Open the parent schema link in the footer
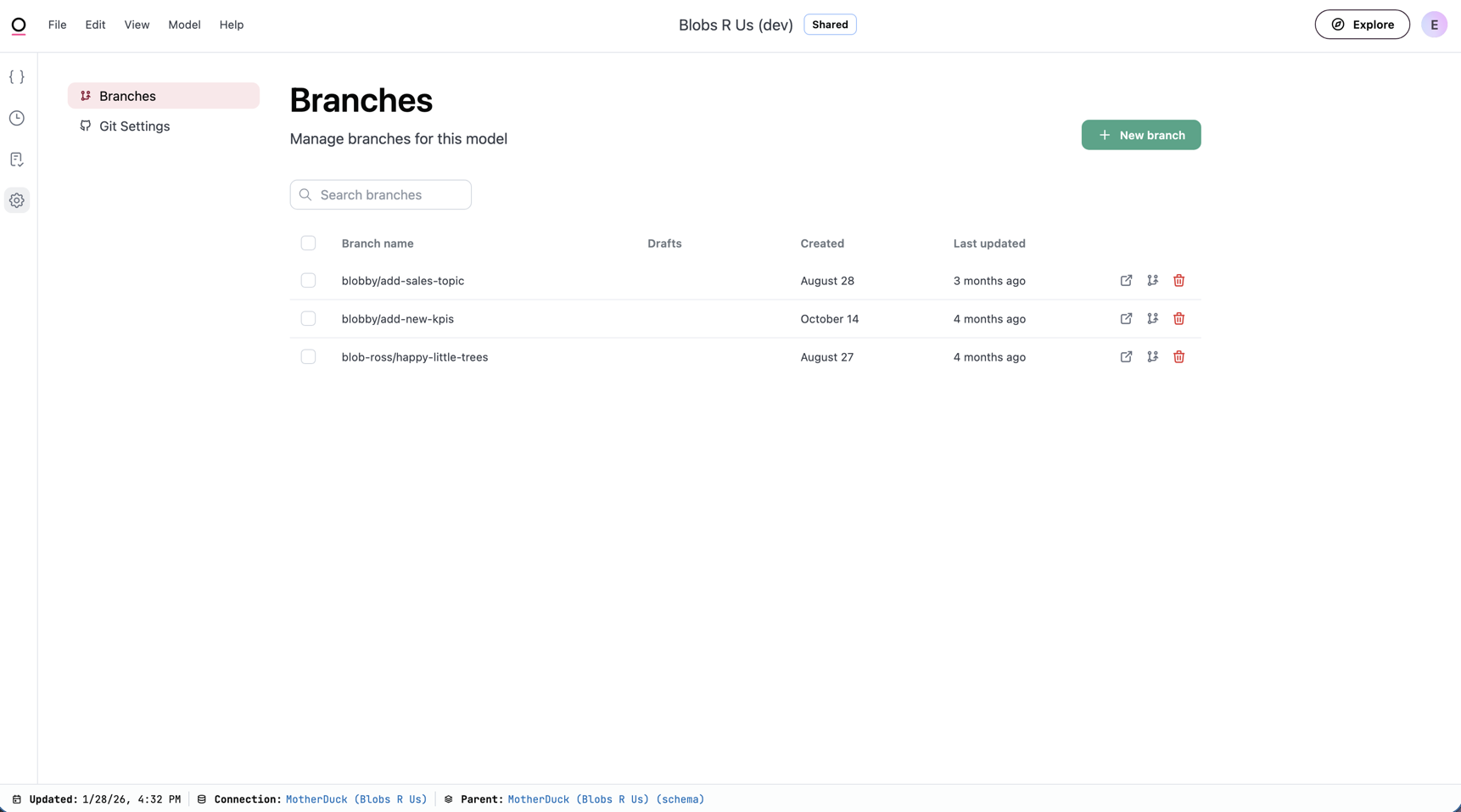This screenshot has height=812, width=1461. tap(605, 798)
